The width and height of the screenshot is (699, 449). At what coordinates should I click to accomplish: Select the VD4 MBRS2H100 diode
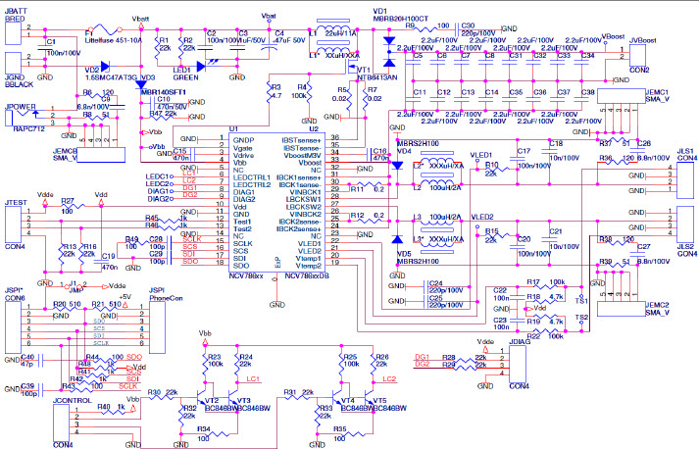[396, 164]
